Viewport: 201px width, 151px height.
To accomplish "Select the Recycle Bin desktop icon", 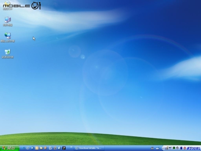I will pos(8,53).
